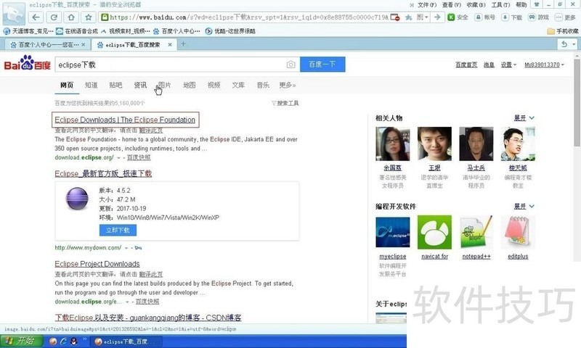This screenshot has height=348, width=581.
Task: Select the 贴吧 search category tab
Action: click(x=115, y=85)
